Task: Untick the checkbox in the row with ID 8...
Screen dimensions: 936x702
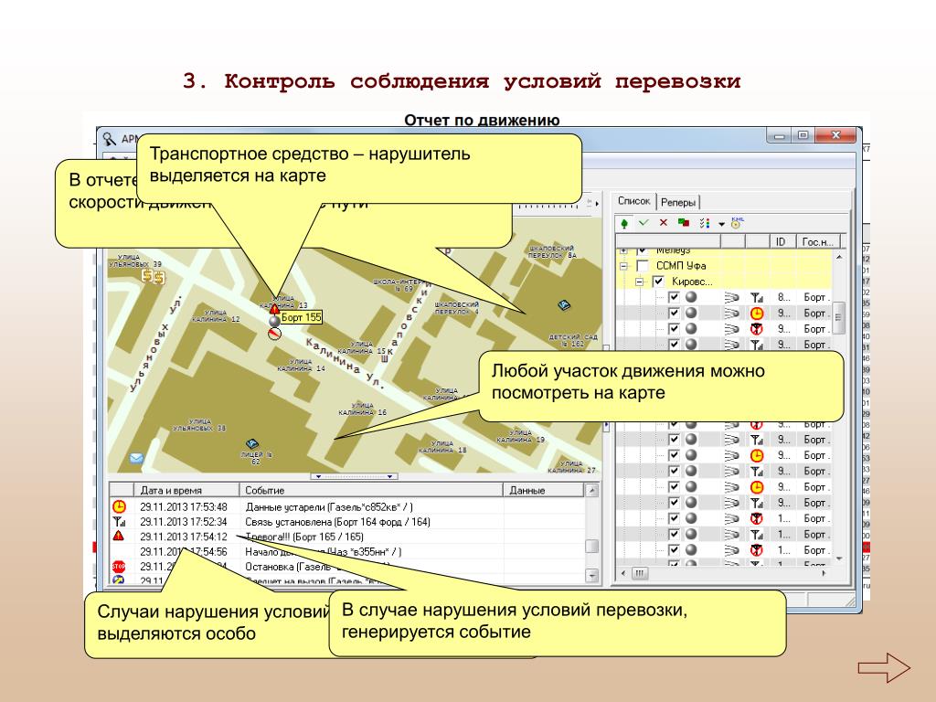Action: coord(674,297)
